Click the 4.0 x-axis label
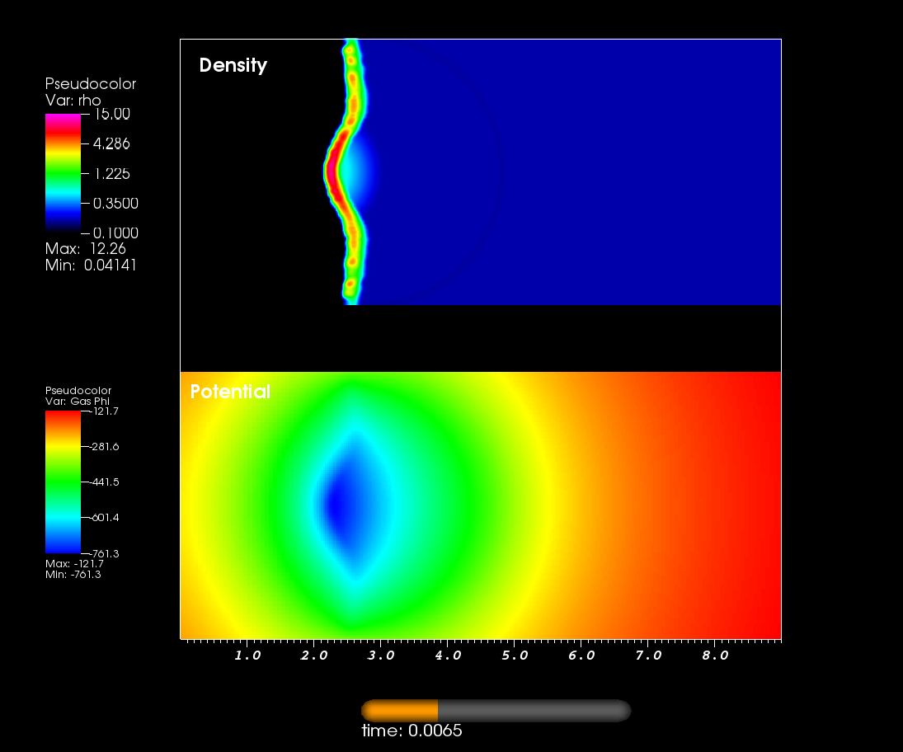Image resolution: width=903 pixels, height=752 pixels. (448, 656)
